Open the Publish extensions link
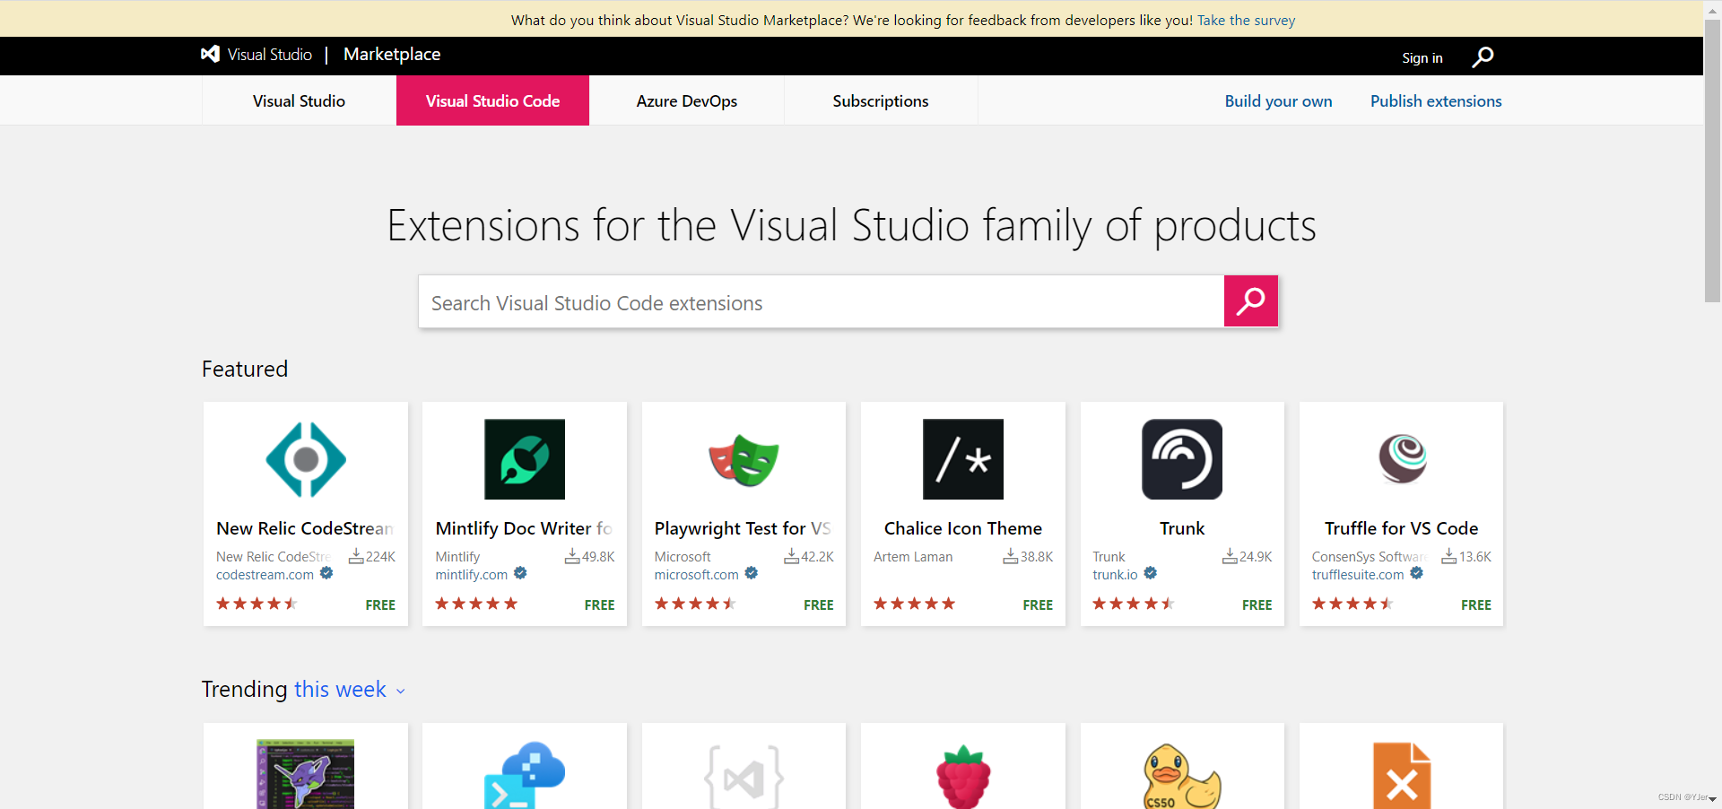The image size is (1722, 809). click(x=1436, y=101)
